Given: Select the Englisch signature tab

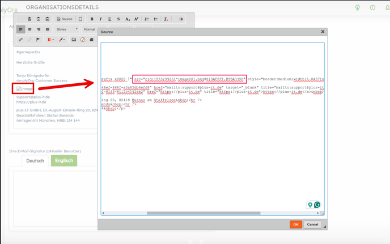Looking at the screenshot, I should coord(64,161).
